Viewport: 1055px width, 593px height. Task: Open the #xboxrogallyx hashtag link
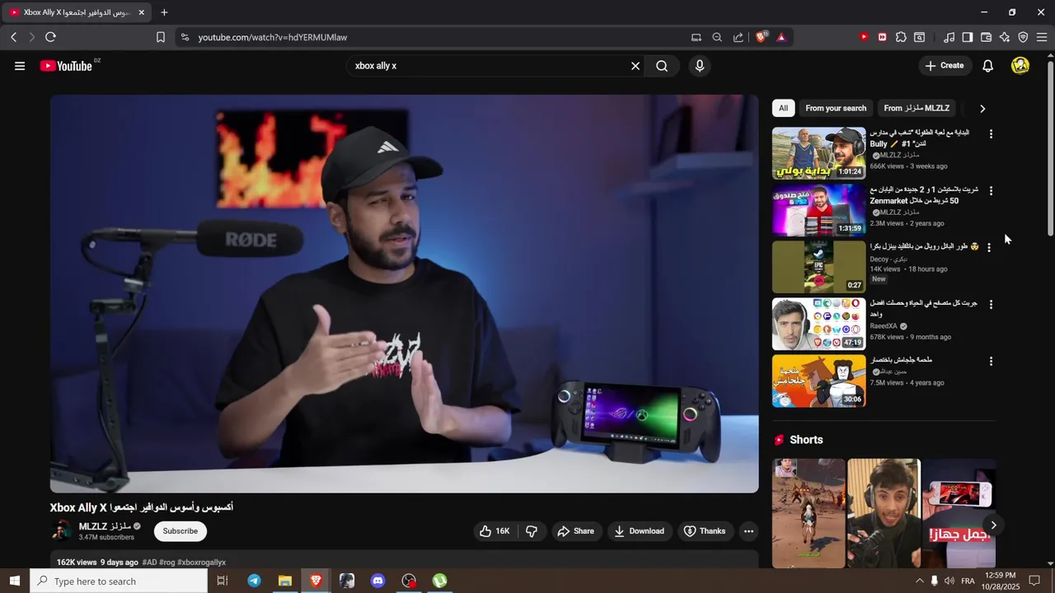coord(201,563)
